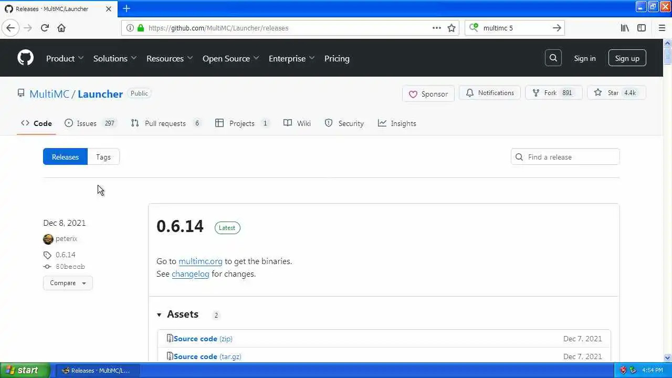The width and height of the screenshot is (672, 378).
Task: Click the Find a release search field
Action: [565, 157]
